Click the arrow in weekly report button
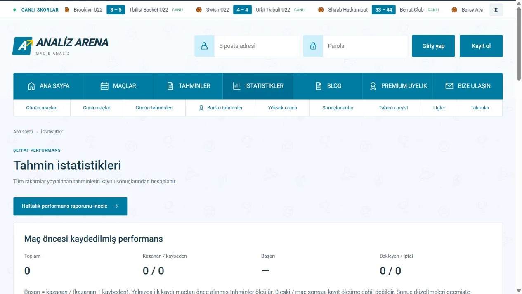Viewport: 522px width, 294px height. click(116, 206)
